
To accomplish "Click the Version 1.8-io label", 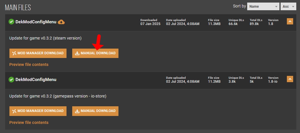I will 273,80.
